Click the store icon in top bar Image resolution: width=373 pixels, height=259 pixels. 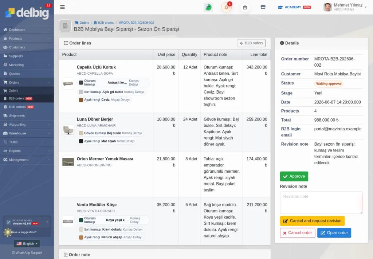pos(263,7)
